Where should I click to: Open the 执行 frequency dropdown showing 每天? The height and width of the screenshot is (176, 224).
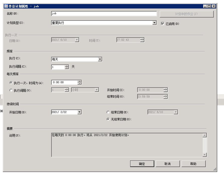(x=100, y=59)
